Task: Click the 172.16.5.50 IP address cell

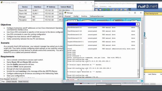Action: click(51, 17)
